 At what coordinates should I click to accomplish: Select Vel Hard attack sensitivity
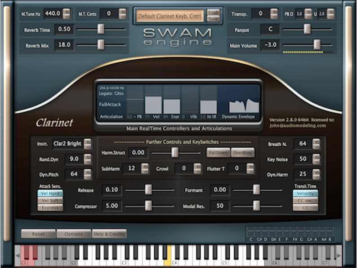coord(50,193)
